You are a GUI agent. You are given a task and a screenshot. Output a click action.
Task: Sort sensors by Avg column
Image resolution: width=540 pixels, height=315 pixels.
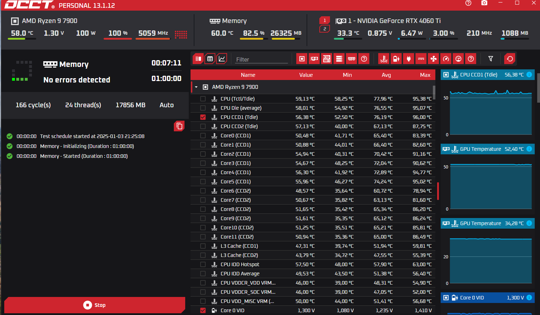click(x=386, y=75)
